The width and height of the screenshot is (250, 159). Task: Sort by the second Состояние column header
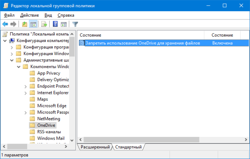coord(222,35)
